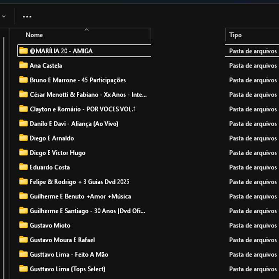Select 'Gusttavo Lima - Feito A Mão' name
The image size is (279, 279).
pyautogui.click(x=69, y=255)
